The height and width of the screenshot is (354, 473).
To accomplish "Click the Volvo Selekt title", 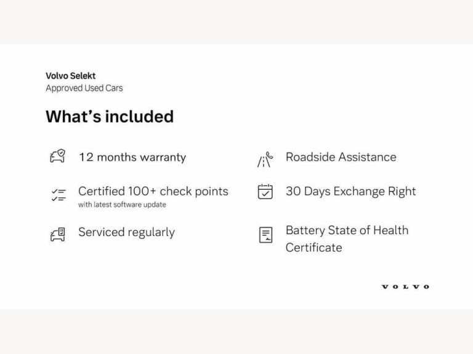I will (70, 76).
